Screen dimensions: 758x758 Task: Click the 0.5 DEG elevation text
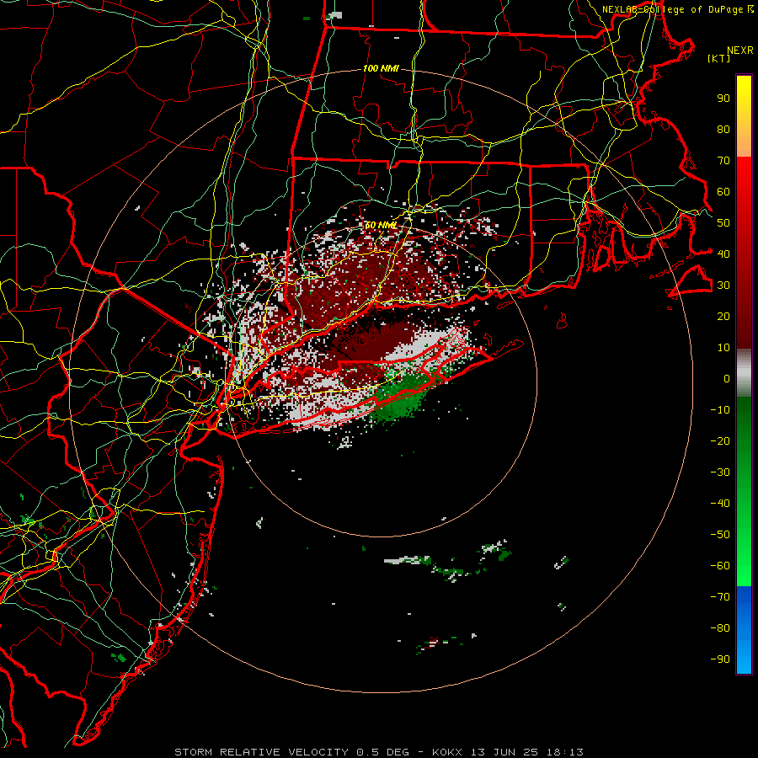point(383,752)
